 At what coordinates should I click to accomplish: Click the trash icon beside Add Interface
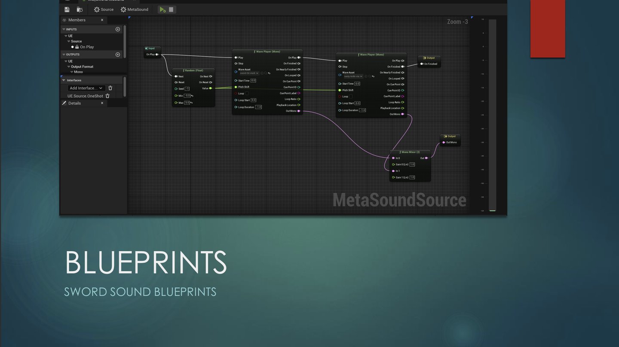pos(110,88)
